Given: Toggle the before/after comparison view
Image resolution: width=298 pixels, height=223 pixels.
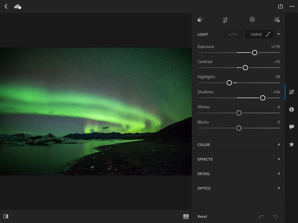Looking at the screenshot, I should [6, 216].
